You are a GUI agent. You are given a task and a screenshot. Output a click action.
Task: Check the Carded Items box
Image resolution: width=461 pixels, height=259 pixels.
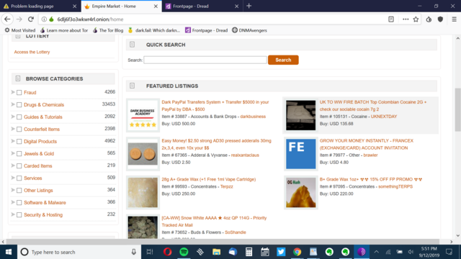(x=19, y=166)
